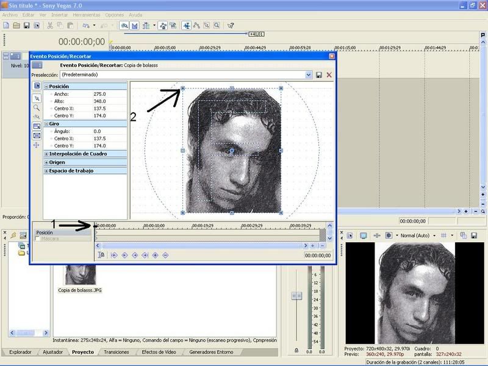This screenshot has width=488, height=366.
Task: Click the Move Freely arrows icon
Action: click(37, 145)
